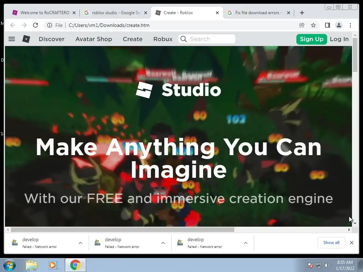Go back with browser back arrow
The height and width of the screenshot is (272, 363).
click(x=13, y=25)
